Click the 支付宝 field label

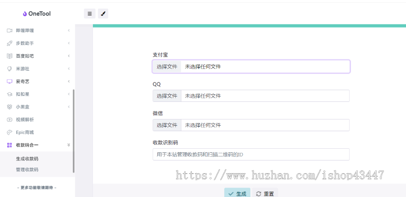click(161, 55)
